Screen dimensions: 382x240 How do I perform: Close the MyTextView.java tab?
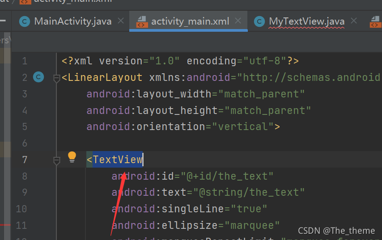point(354,21)
